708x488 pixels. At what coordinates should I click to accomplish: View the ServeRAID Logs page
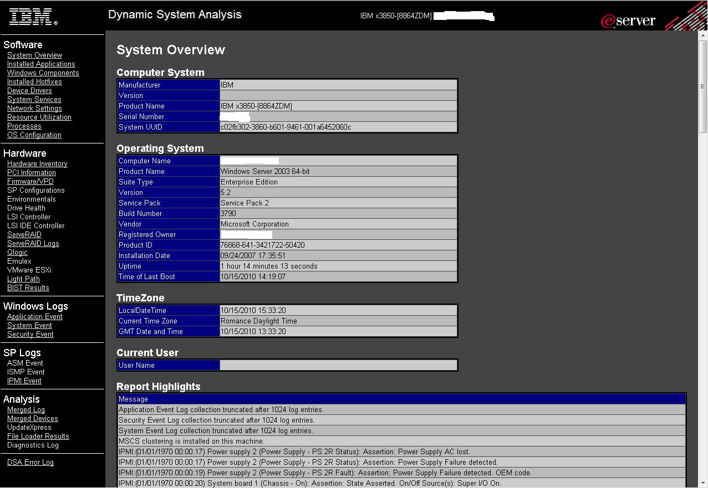pos(33,243)
